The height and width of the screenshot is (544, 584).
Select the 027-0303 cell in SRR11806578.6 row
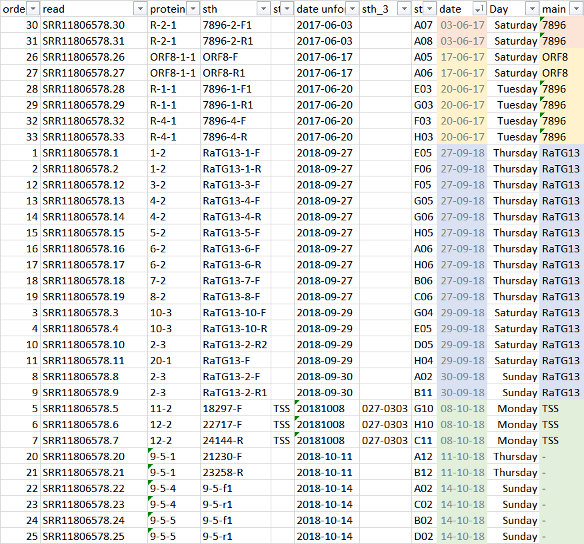tap(385, 425)
